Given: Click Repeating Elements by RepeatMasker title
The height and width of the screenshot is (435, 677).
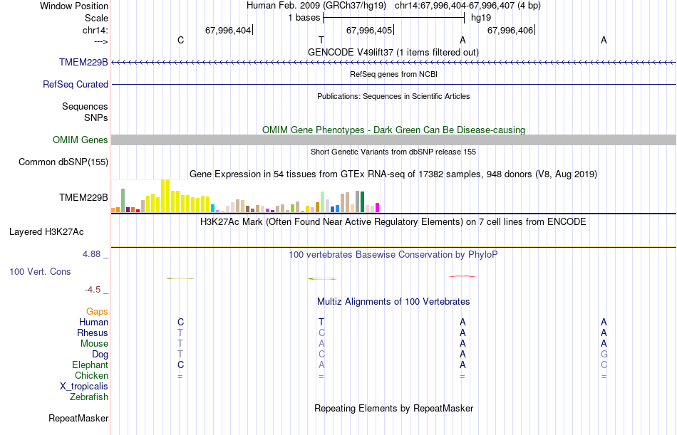Looking at the screenshot, I should 393,408.
